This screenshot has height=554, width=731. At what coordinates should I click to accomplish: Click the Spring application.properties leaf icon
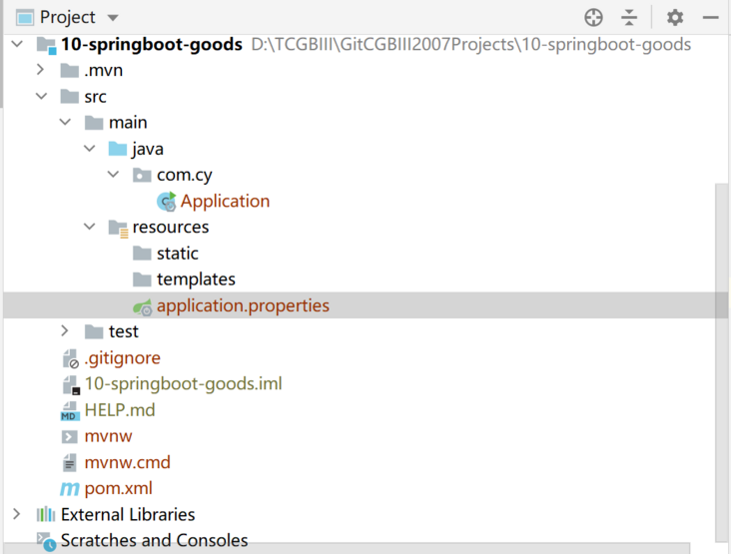[x=143, y=306]
